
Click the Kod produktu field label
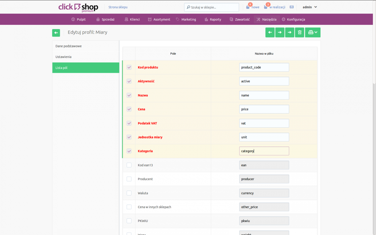(x=148, y=67)
